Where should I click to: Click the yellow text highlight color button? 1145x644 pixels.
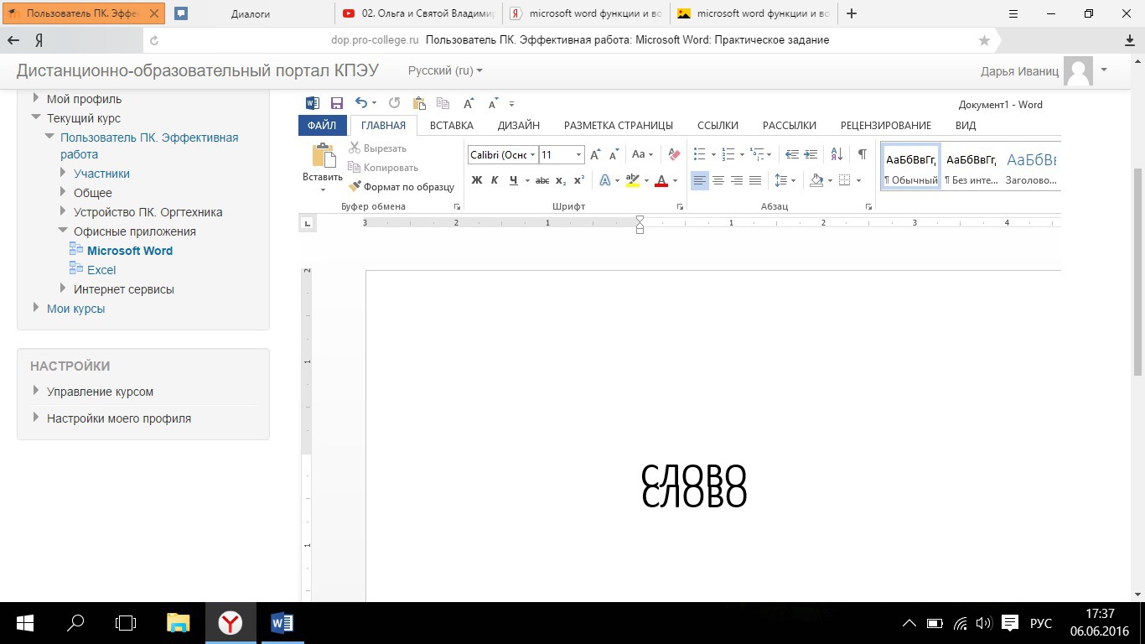[633, 180]
